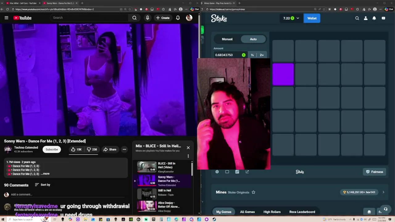395x222 pixels.
Task: Switch Mines to Auto mode
Action: (x=253, y=39)
